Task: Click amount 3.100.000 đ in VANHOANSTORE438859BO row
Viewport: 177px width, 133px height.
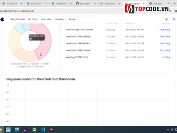Action: point(165,37)
